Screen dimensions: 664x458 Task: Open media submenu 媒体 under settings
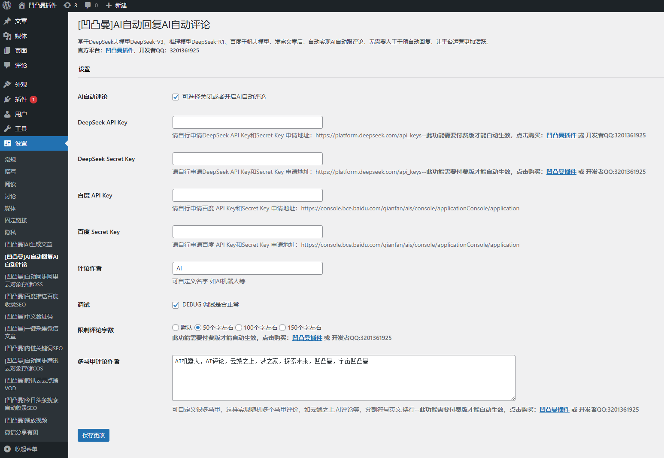point(10,208)
